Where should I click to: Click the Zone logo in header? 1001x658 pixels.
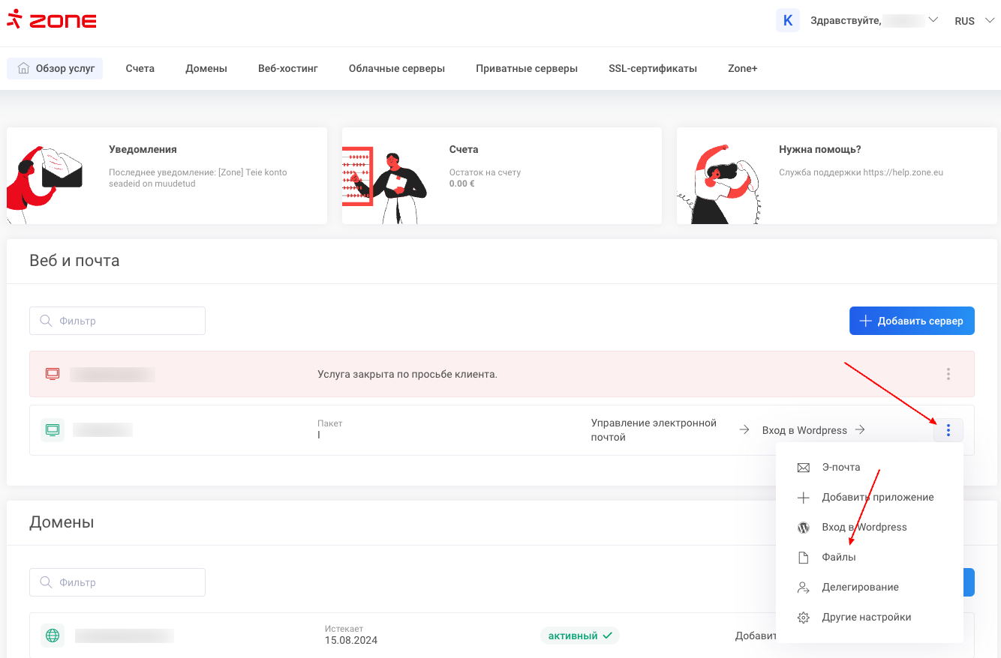click(51, 21)
